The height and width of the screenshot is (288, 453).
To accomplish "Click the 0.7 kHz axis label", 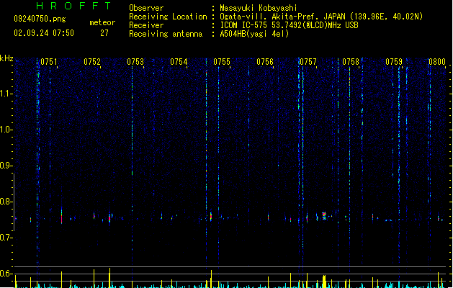I will point(6,238).
